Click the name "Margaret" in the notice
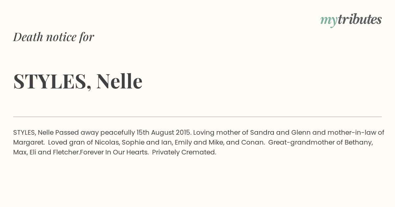 pyautogui.click(x=29, y=143)
